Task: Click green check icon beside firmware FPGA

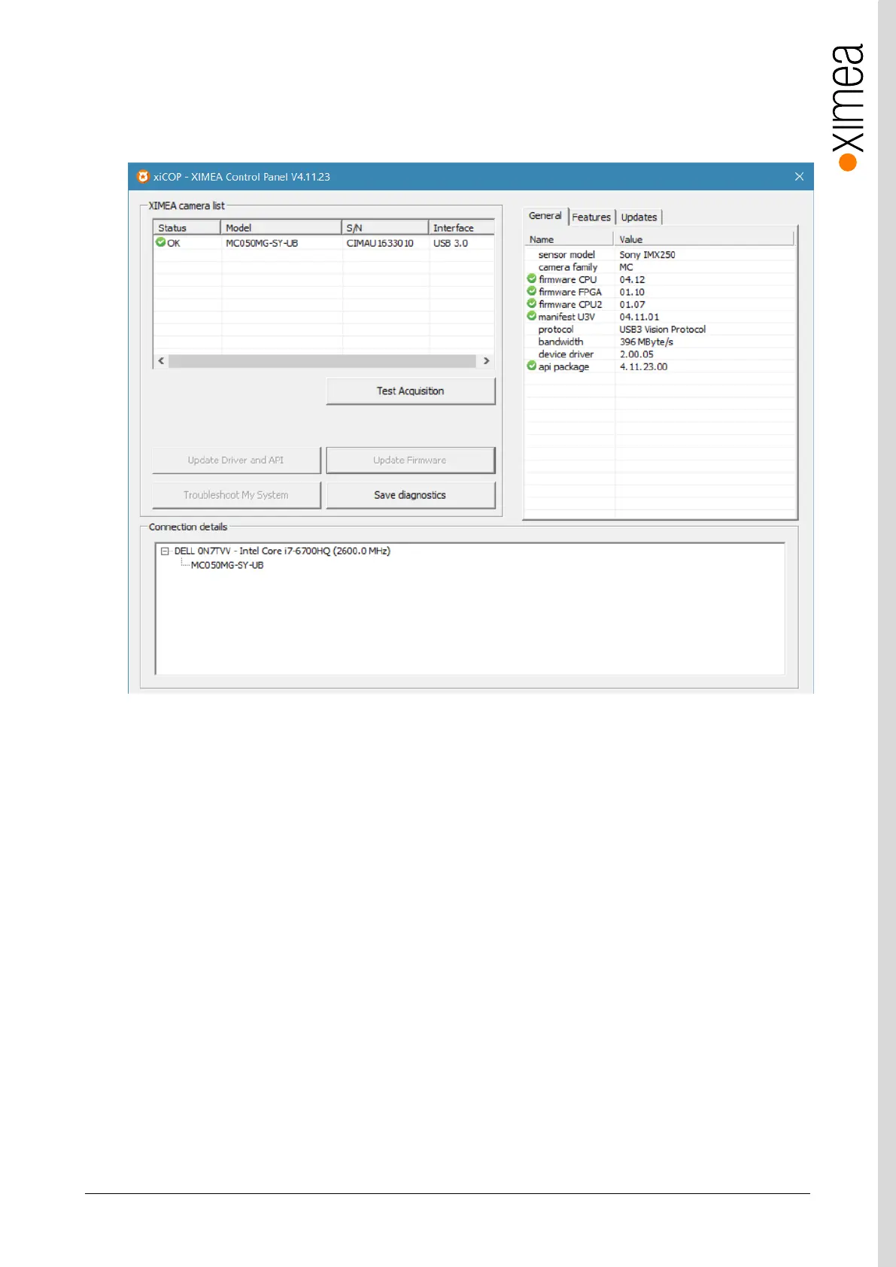Action: (532, 292)
